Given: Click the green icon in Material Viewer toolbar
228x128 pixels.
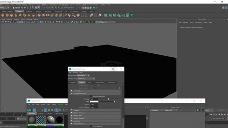Looking at the screenshot, I should point(198,110).
